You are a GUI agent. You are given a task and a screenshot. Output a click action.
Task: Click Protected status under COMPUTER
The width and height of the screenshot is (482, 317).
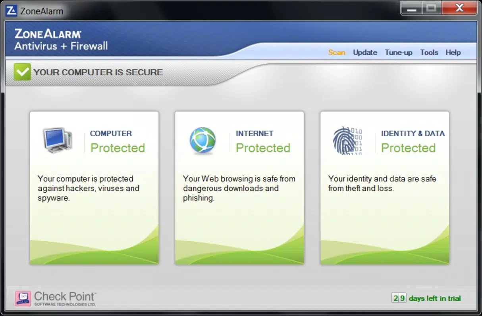point(118,148)
